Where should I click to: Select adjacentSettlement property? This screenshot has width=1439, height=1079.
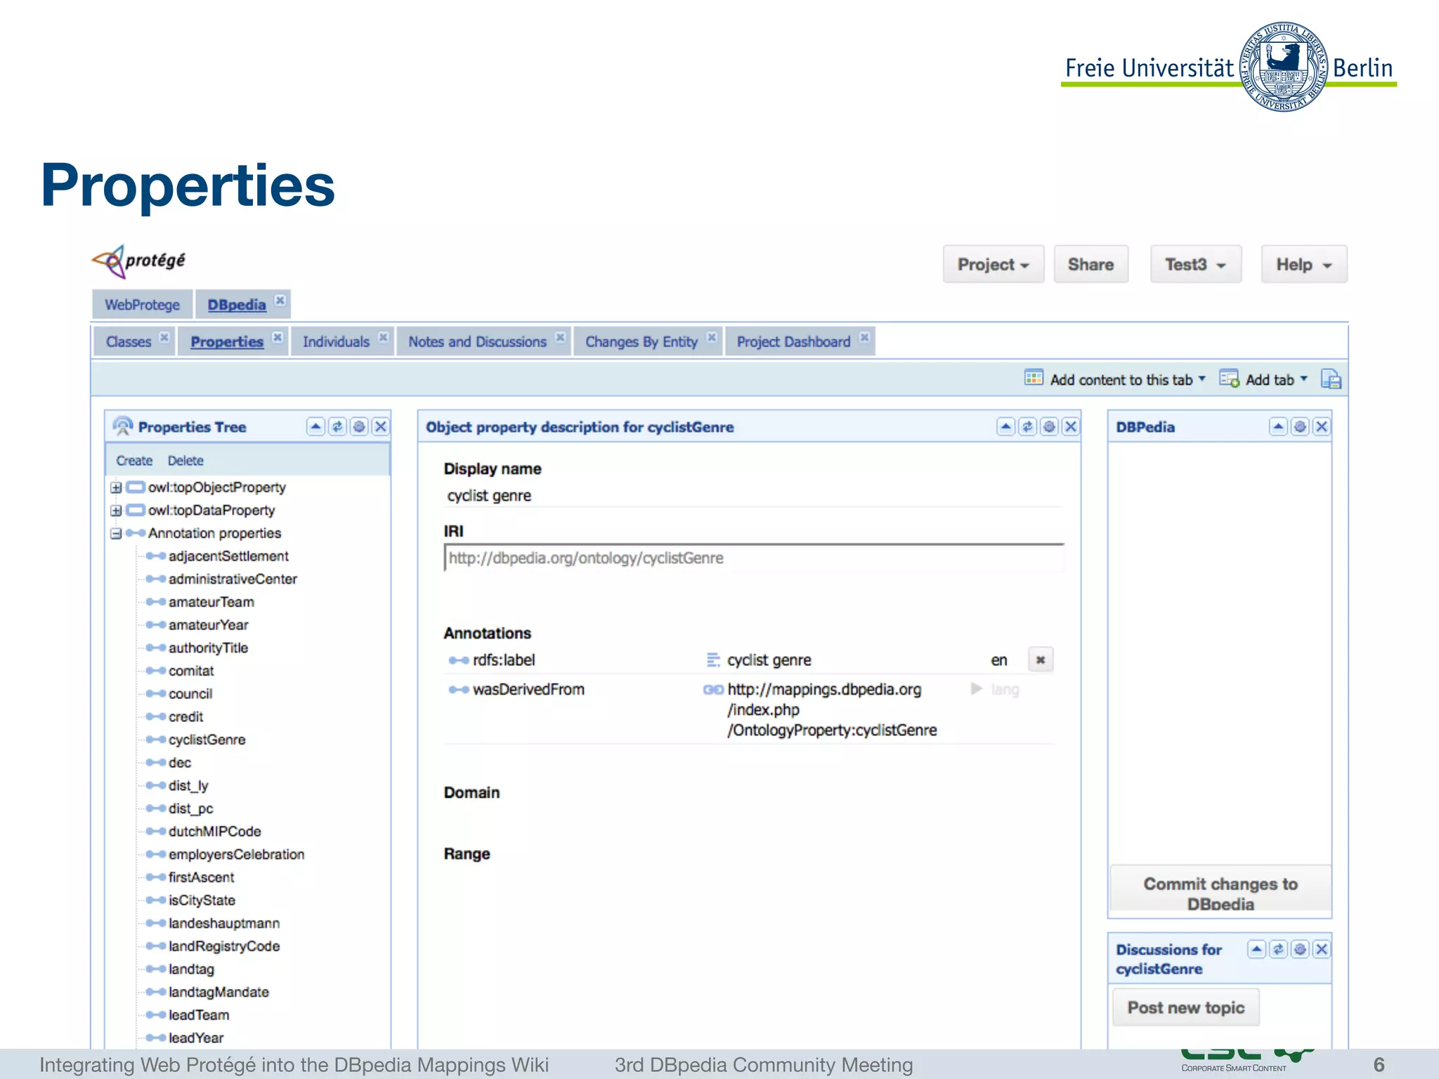[228, 556]
